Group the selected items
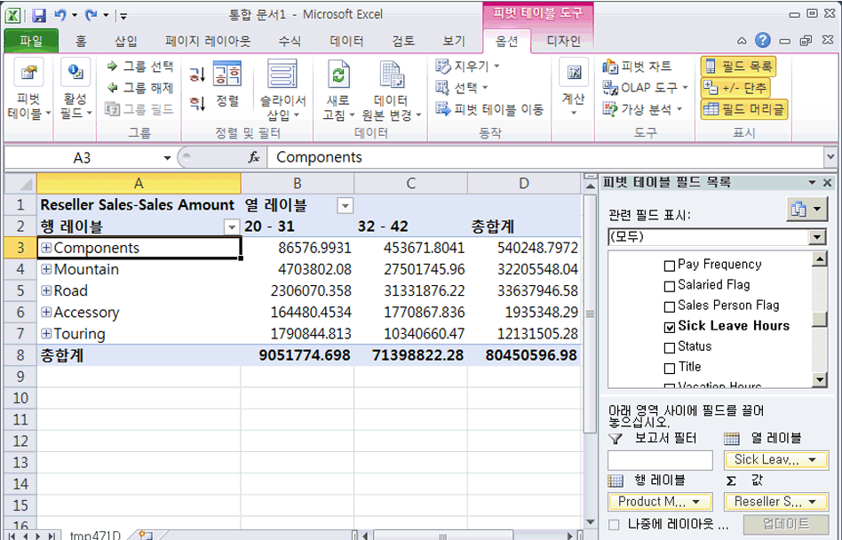842x540 pixels. (142, 66)
